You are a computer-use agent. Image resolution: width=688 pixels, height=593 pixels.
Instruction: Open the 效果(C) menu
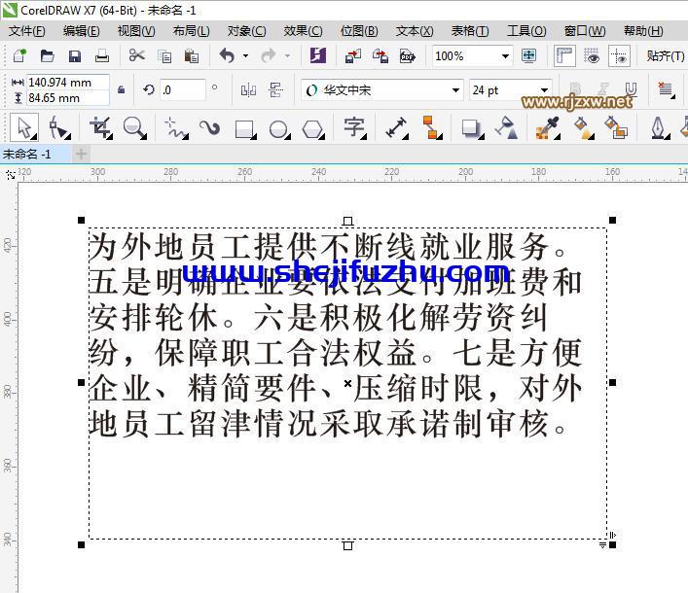303,31
